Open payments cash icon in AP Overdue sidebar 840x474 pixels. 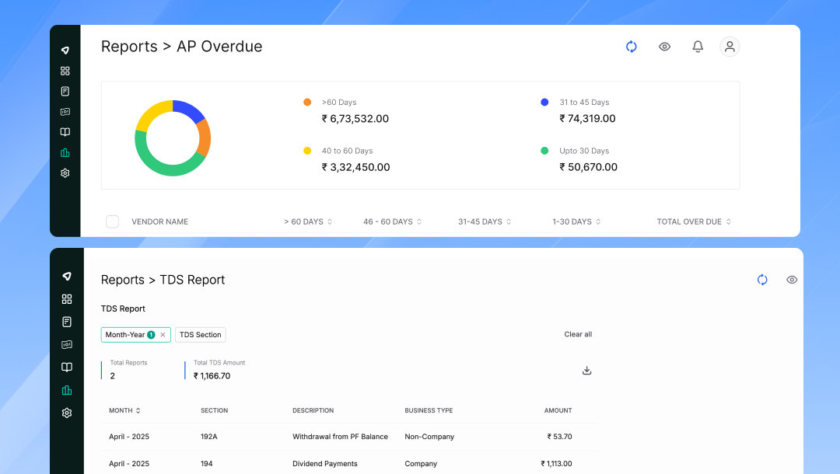tap(65, 112)
